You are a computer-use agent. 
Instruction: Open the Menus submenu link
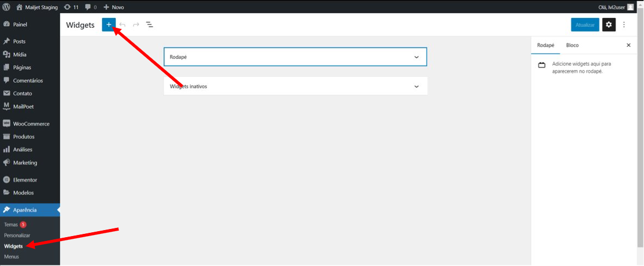pyautogui.click(x=11, y=257)
